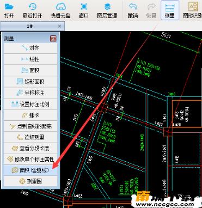This screenshot has height=208, width=202.
Task: Select the 测量圆 measure circle tool
Action: point(30,181)
